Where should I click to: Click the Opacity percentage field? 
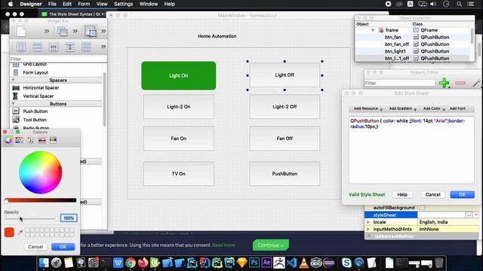point(69,218)
